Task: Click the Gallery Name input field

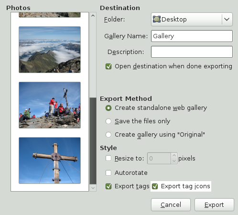Action: coord(192,36)
